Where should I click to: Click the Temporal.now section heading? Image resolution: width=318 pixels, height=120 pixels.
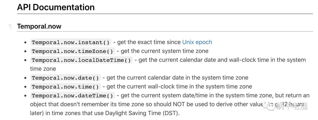39,26
